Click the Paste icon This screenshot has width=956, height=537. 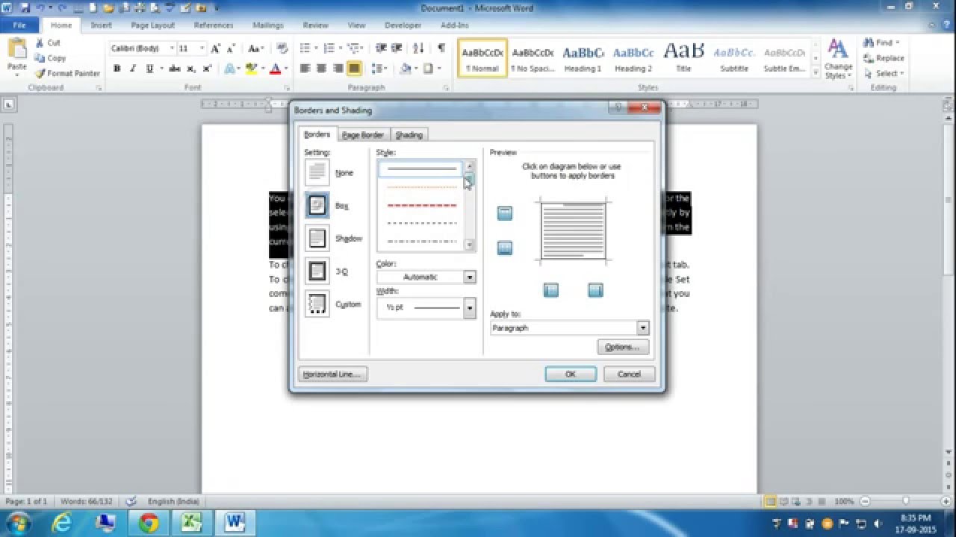(x=16, y=49)
